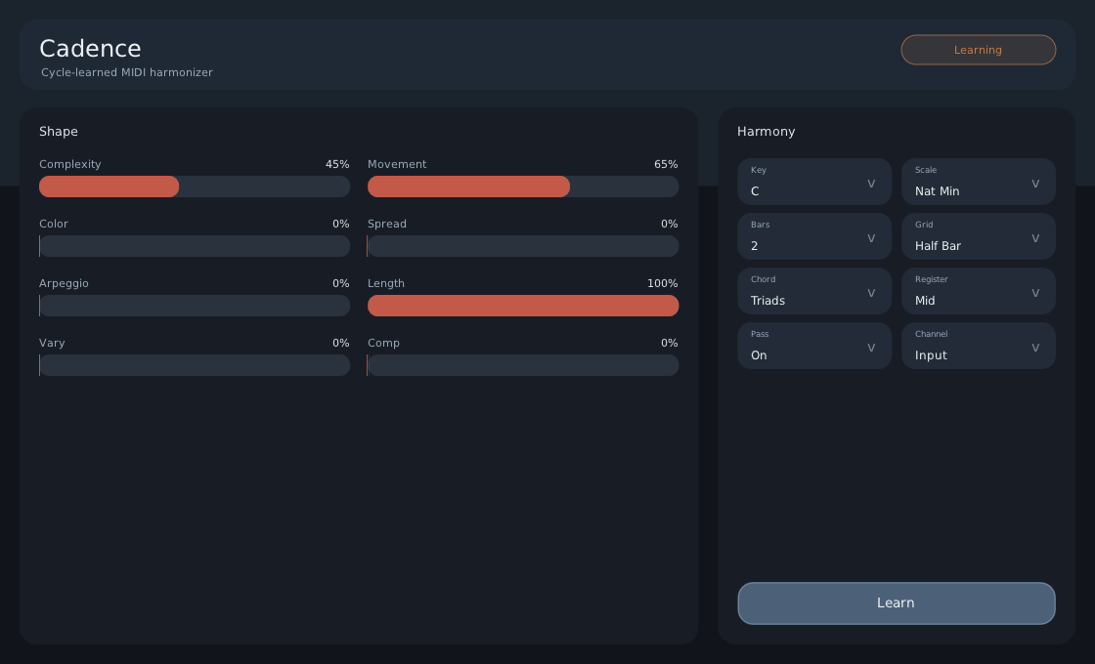Screen dimensions: 1095x664
Task: Click the Comp label
Action: [x=383, y=343]
